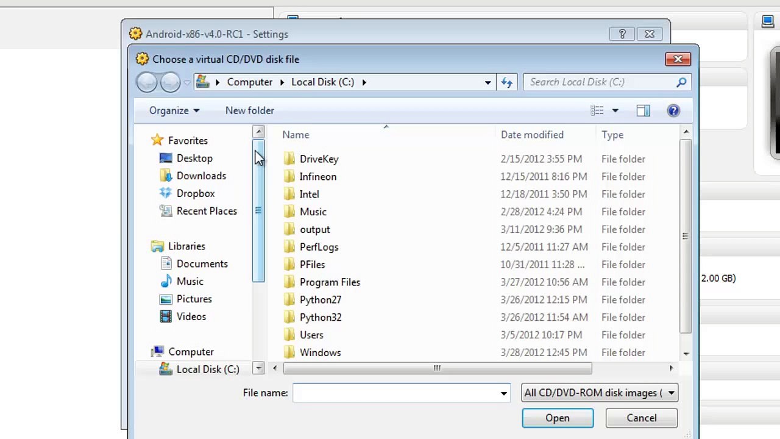Click the Cancel button

tap(642, 418)
